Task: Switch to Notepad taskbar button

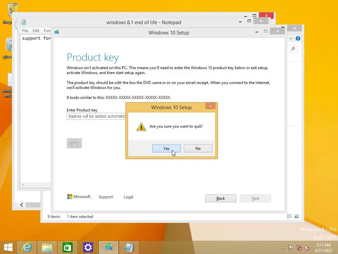Action: [129, 247]
